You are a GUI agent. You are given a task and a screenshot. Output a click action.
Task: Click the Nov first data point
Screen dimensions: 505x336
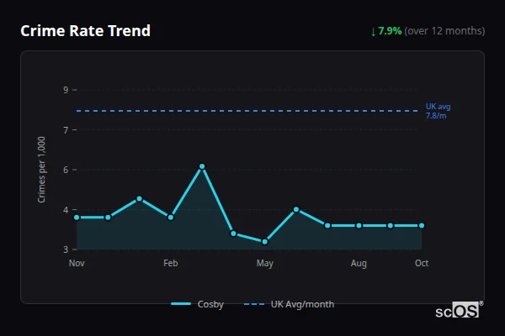click(x=77, y=218)
